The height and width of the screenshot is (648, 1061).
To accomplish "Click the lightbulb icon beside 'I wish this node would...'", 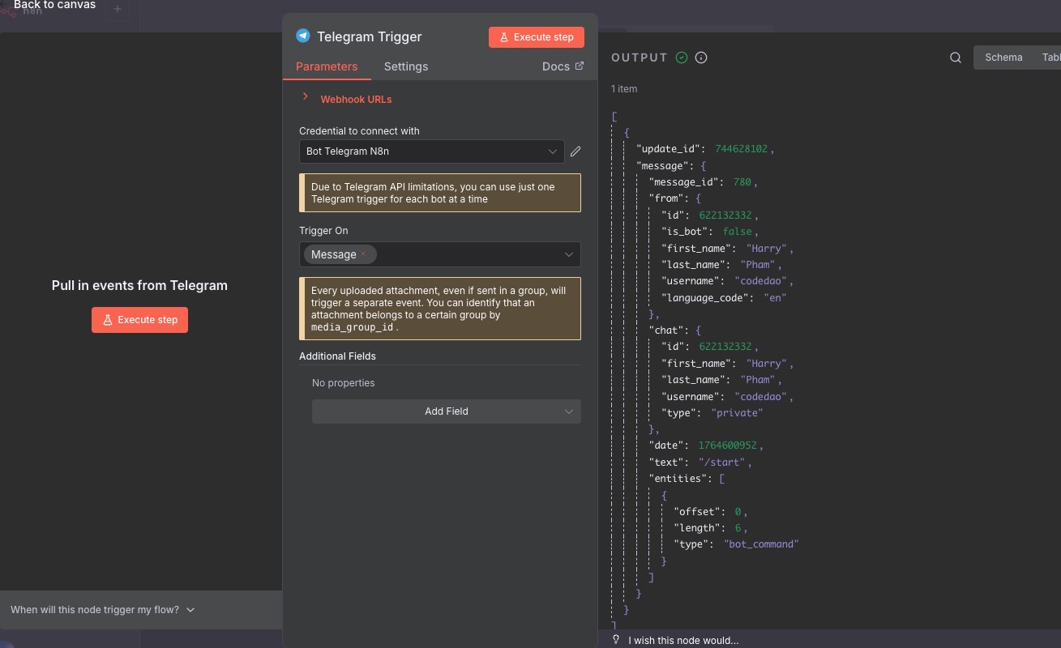I will tap(616, 640).
